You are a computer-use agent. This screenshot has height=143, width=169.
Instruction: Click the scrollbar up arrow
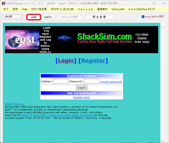pos(162,27)
